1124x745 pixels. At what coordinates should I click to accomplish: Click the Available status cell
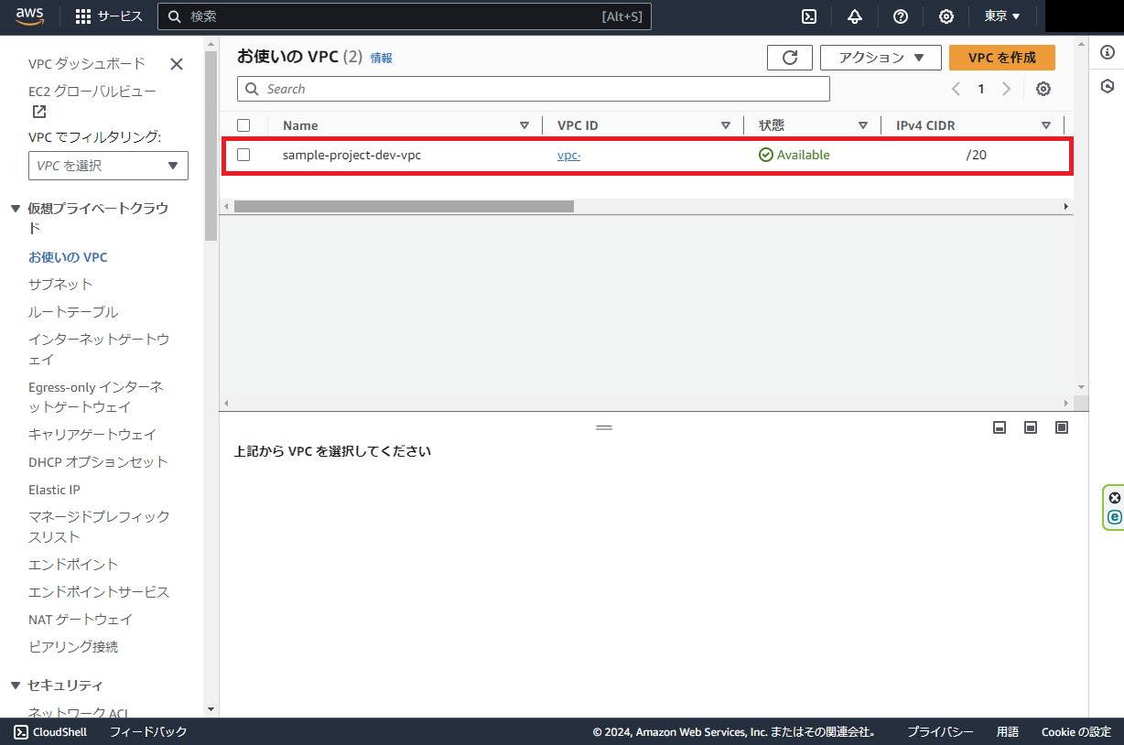pos(794,155)
